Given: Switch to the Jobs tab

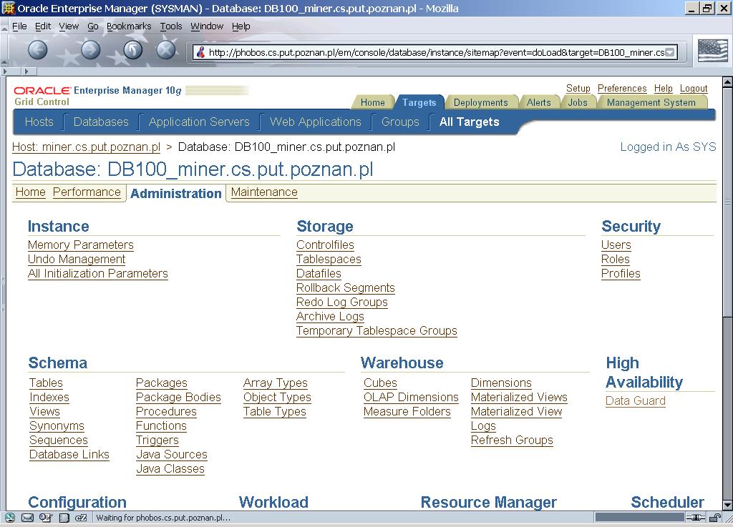Looking at the screenshot, I should point(578,102).
